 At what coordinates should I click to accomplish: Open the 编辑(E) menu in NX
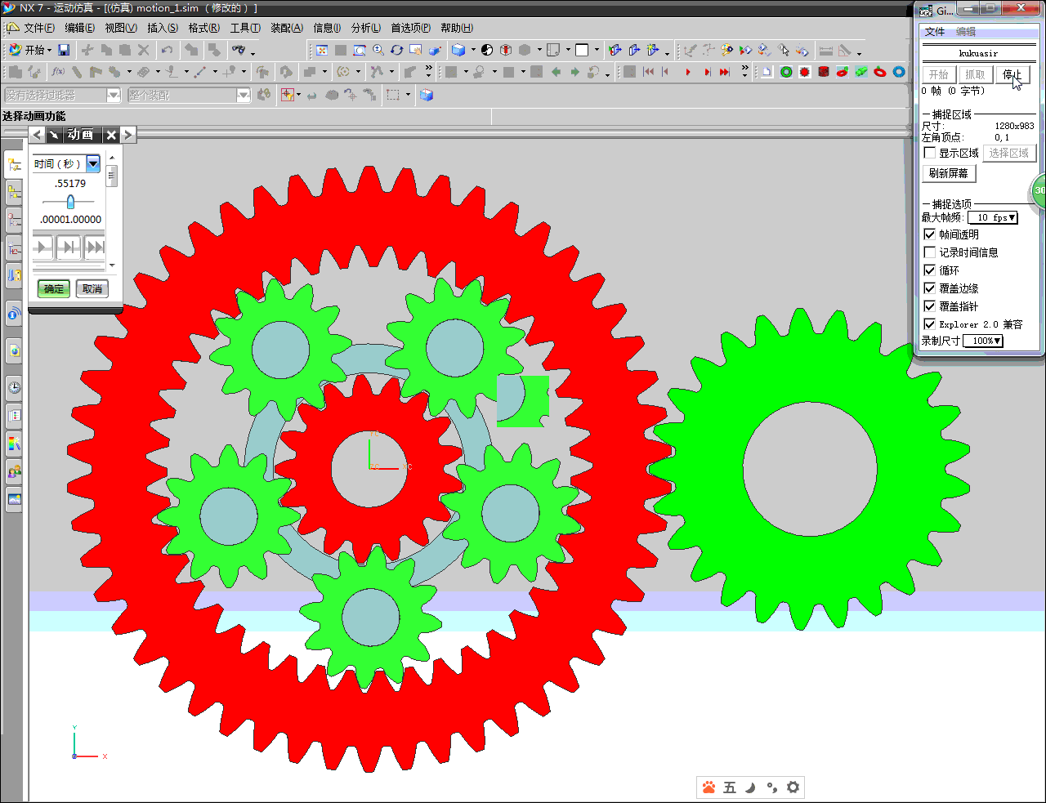[x=80, y=28]
